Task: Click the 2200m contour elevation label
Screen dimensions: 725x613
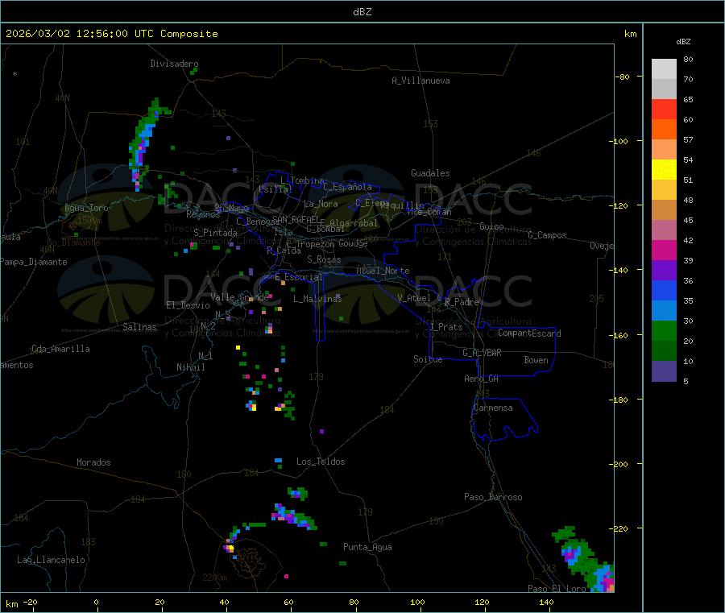Action: pyautogui.click(x=214, y=578)
